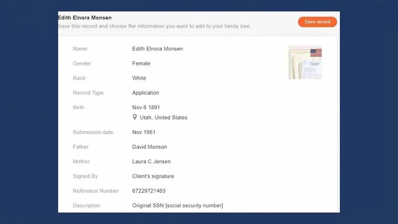Viewport: 398px width, 224px height.
Task: Select the header title Edith Elnora Monsen
Action: click(85, 18)
